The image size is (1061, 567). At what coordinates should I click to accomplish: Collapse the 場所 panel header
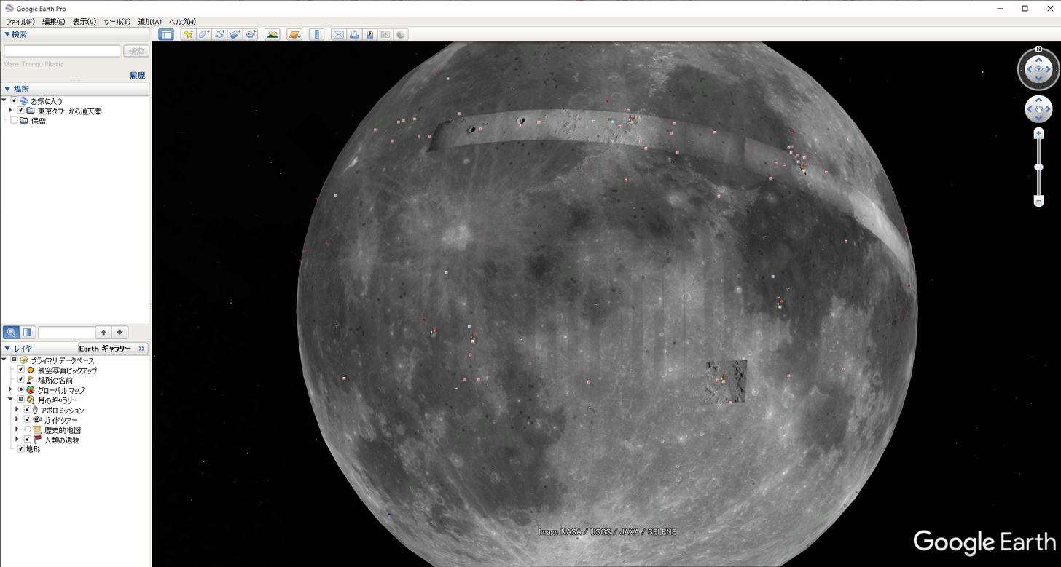pos(74,89)
